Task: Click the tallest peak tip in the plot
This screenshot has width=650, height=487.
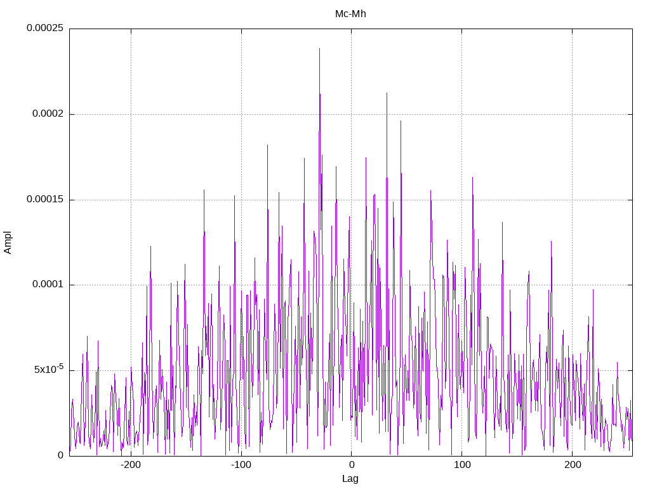Action: [x=319, y=49]
